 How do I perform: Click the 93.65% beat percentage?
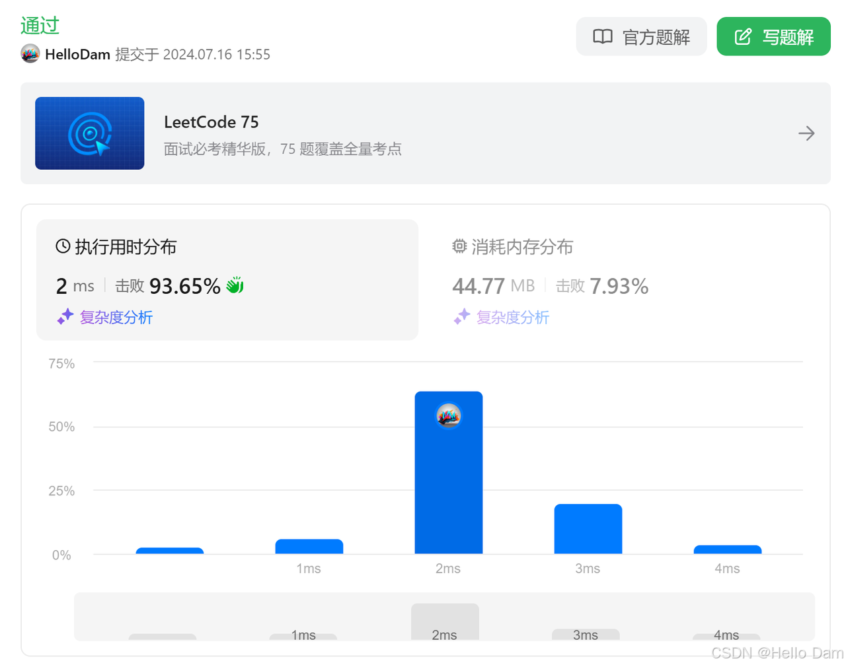tap(185, 286)
